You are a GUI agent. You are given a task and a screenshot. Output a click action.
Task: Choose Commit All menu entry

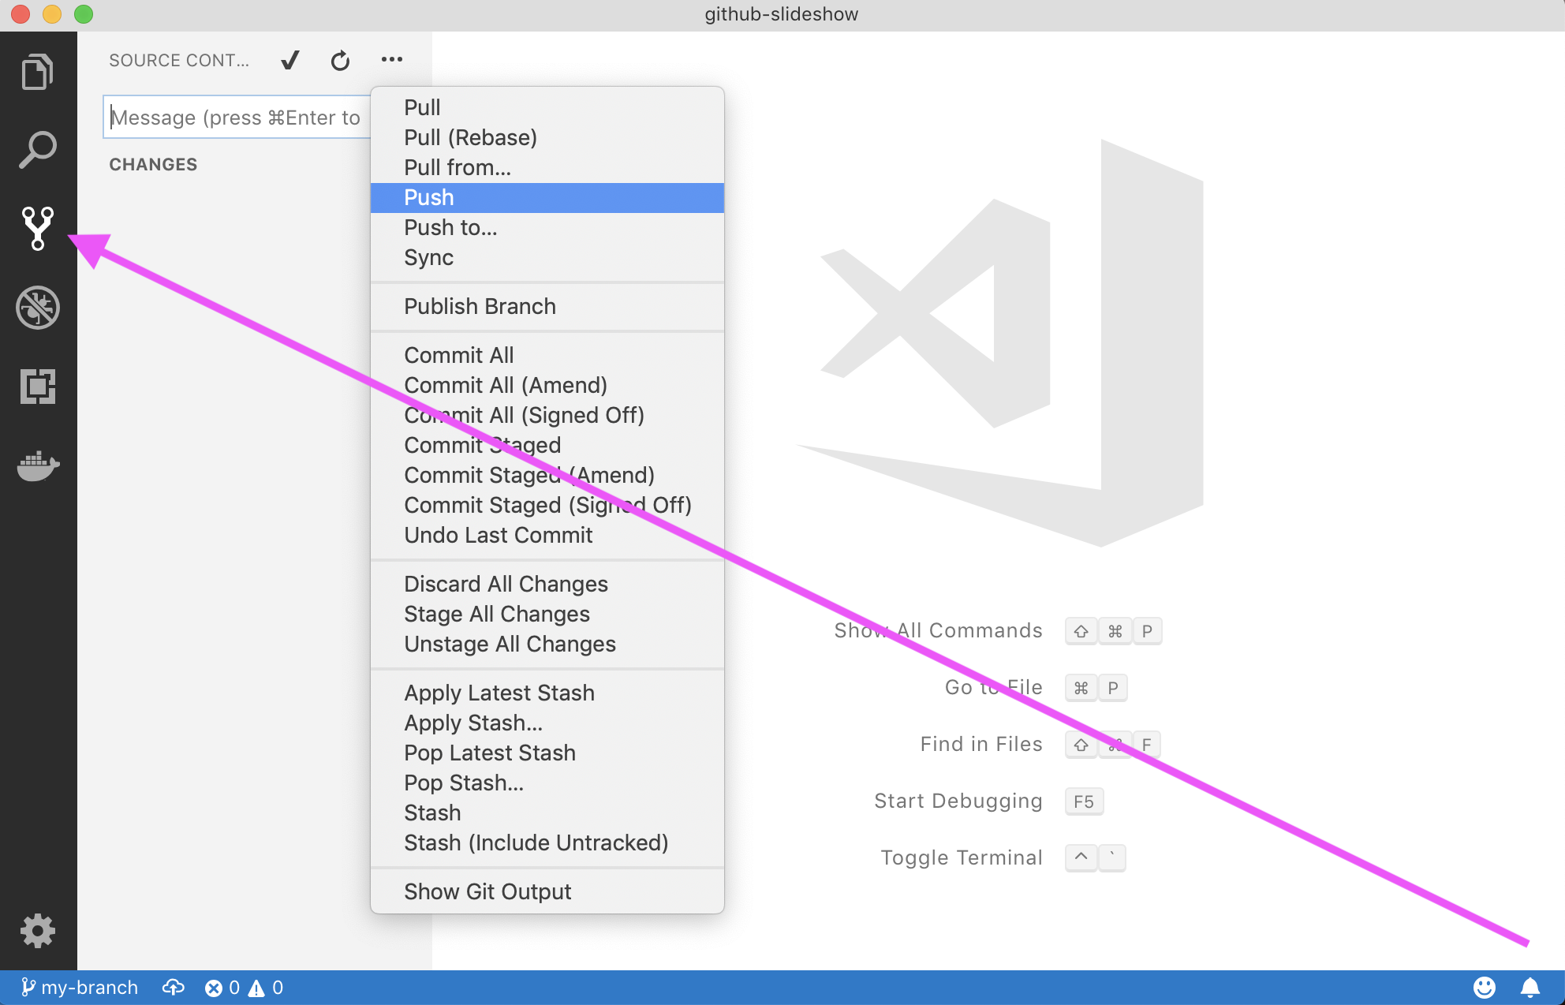tap(547, 355)
